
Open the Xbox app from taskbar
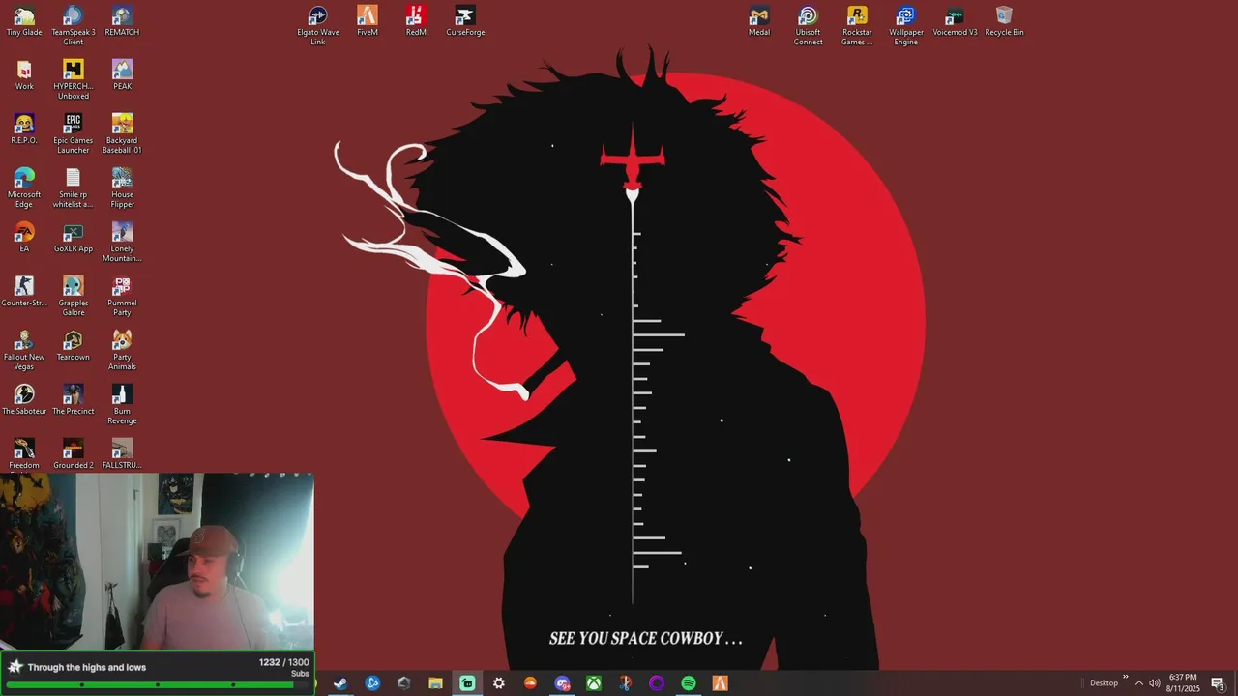click(594, 683)
